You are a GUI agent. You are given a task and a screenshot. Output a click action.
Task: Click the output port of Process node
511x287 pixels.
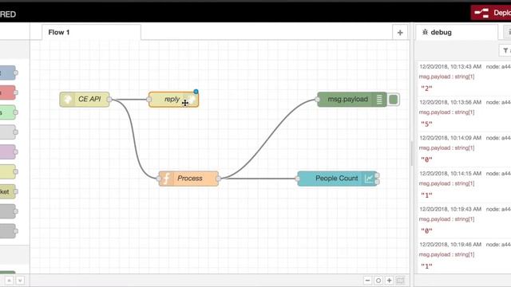tap(218, 179)
